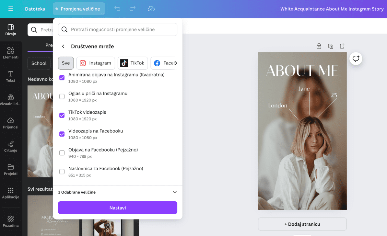
Task: Uncheck TikTok videozapis checkbox
Action: tap(62, 115)
